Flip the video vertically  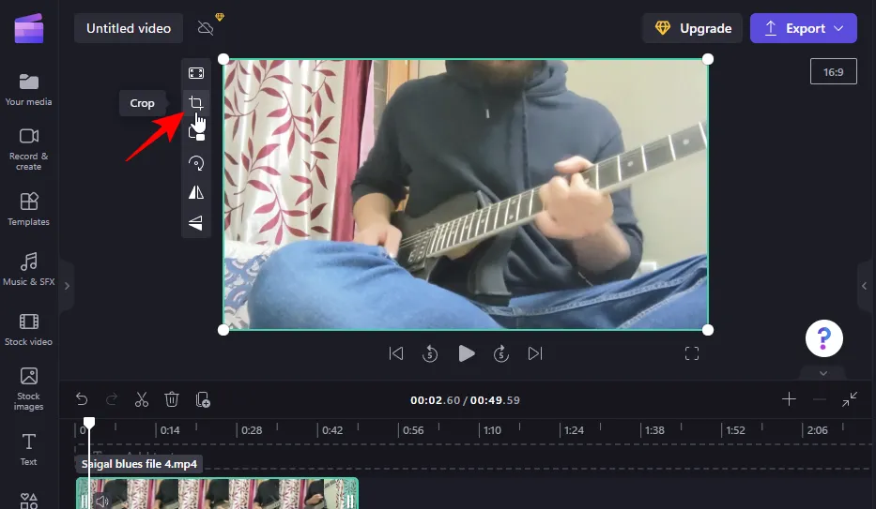(x=195, y=222)
